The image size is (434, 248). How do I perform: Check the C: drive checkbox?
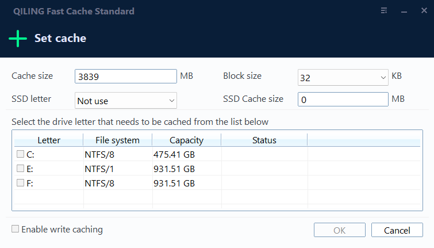(20, 154)
